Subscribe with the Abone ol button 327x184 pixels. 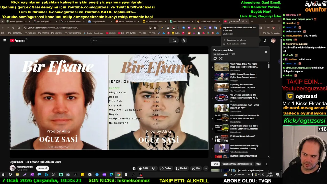[43, 168]
